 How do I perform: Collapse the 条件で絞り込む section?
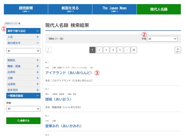(x=38, y=31)
